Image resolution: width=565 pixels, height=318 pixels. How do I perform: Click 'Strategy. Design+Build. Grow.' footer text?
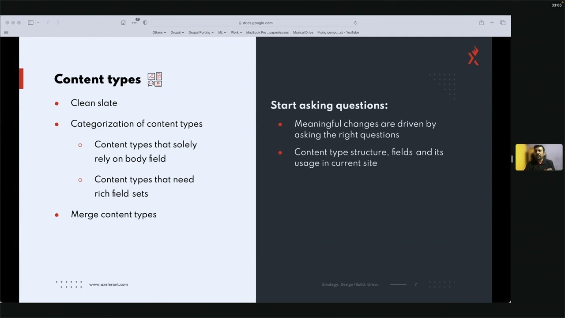coord(350,284)
